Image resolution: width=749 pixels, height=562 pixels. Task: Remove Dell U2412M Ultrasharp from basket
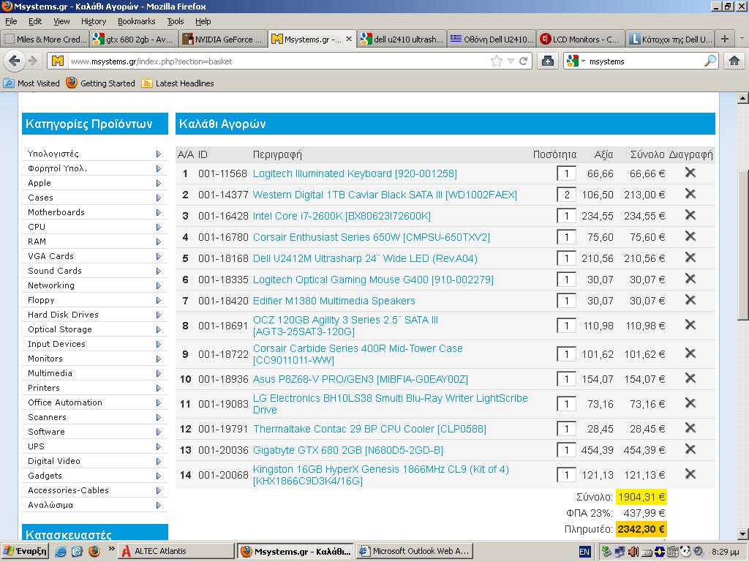(x=690, y=257)
